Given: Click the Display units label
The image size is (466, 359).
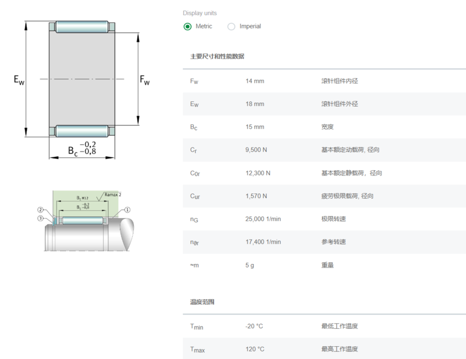Looking at the screenshot, I should (x=200, y=13).
